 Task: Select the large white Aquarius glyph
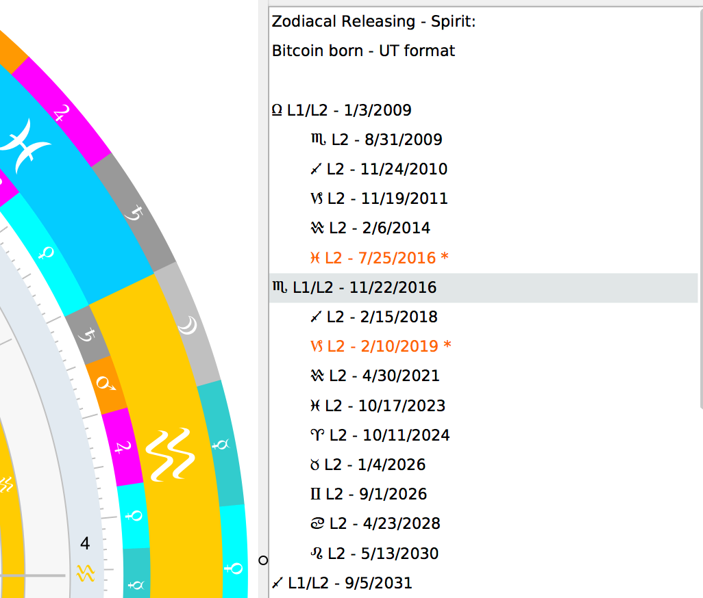click(x=167, y=454)
